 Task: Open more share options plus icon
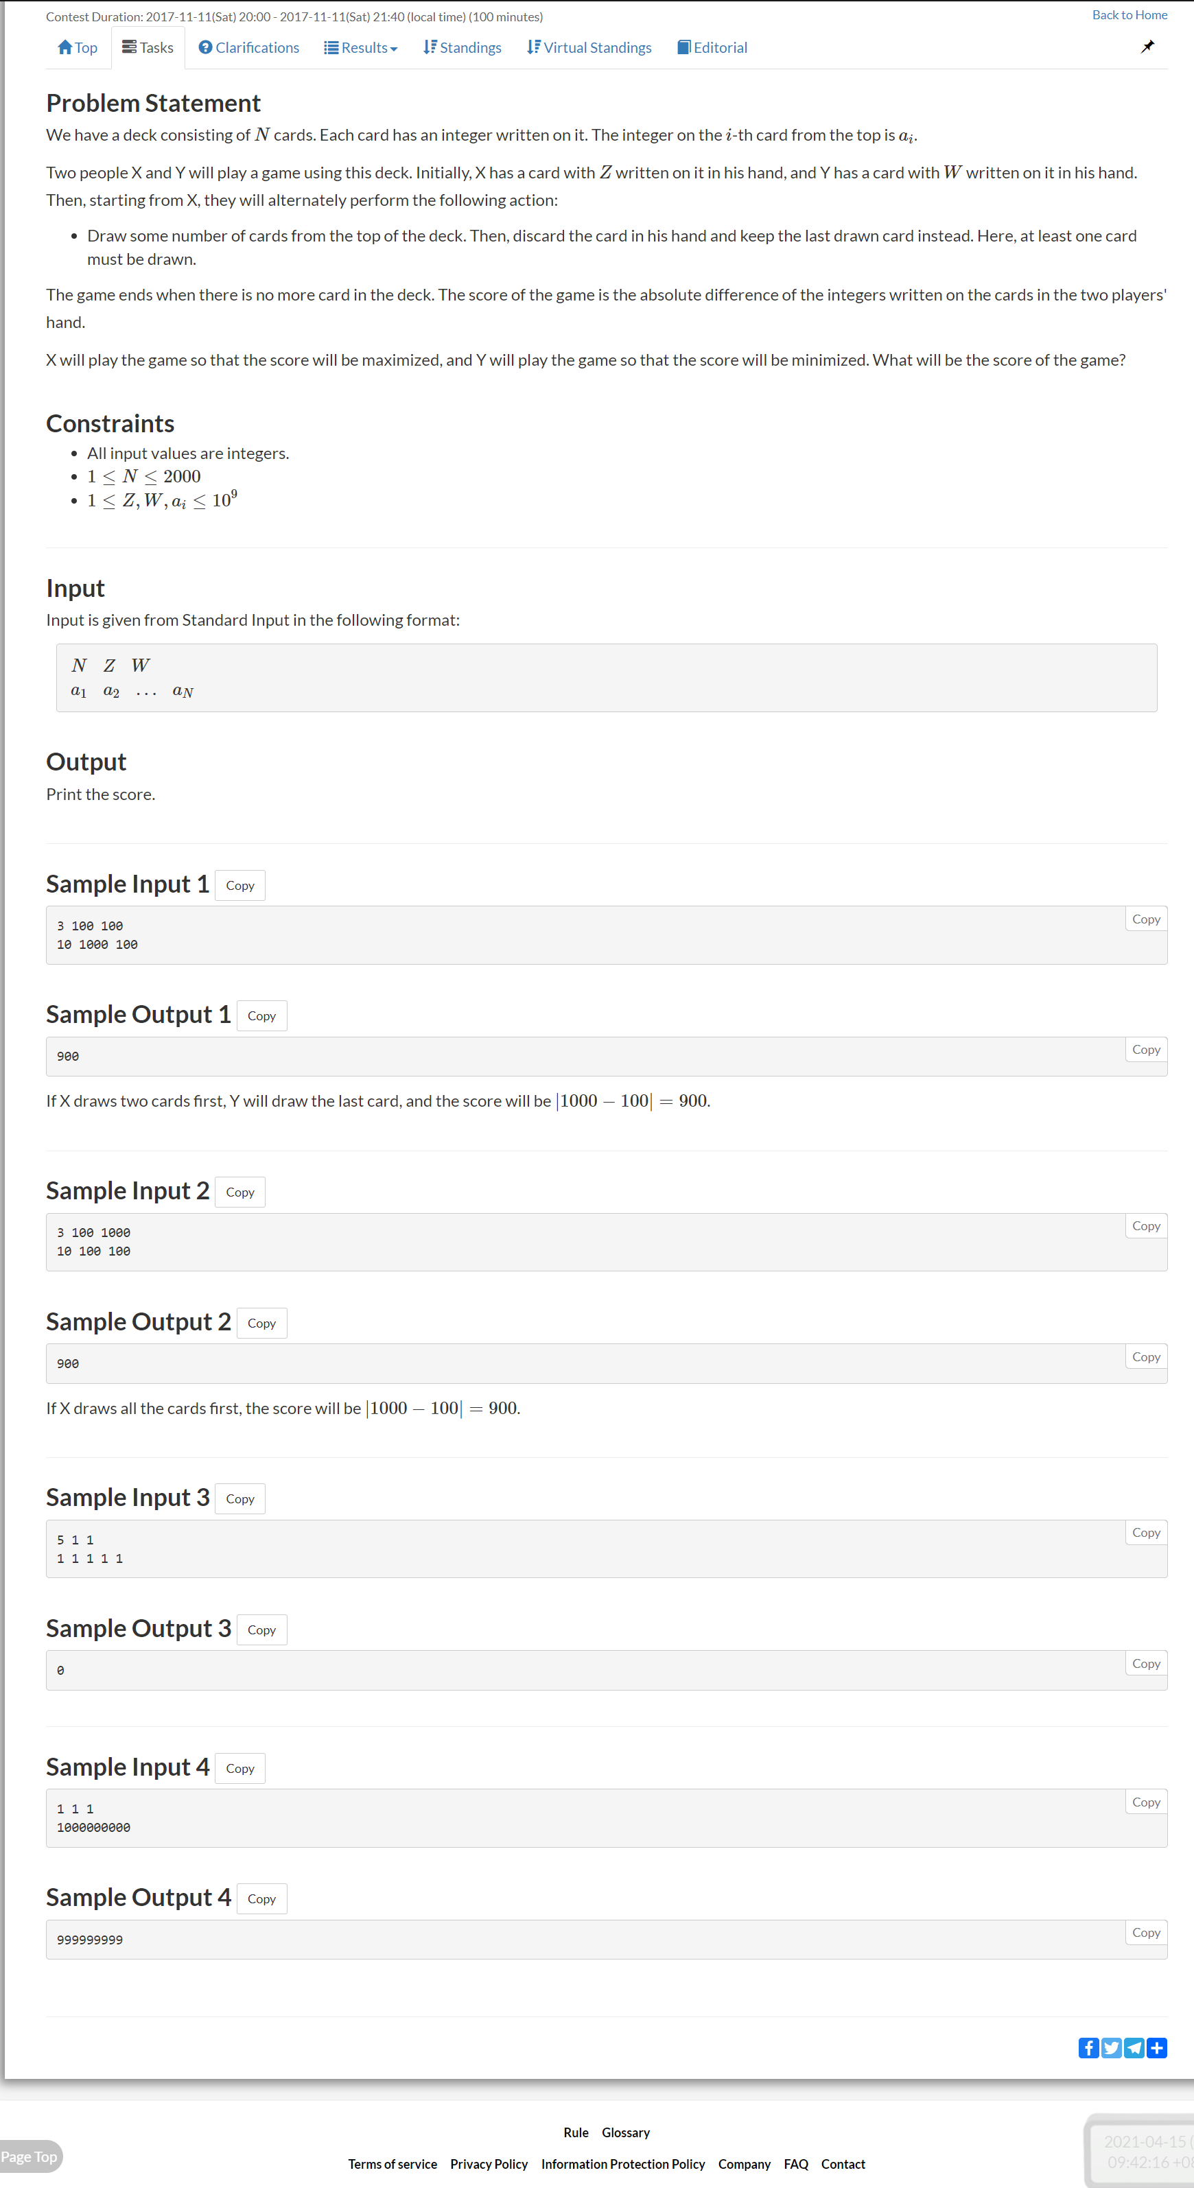coord(1157,2048)
